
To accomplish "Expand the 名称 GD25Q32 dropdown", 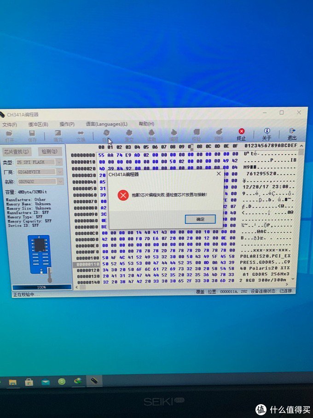I will (x=59, y=182).
